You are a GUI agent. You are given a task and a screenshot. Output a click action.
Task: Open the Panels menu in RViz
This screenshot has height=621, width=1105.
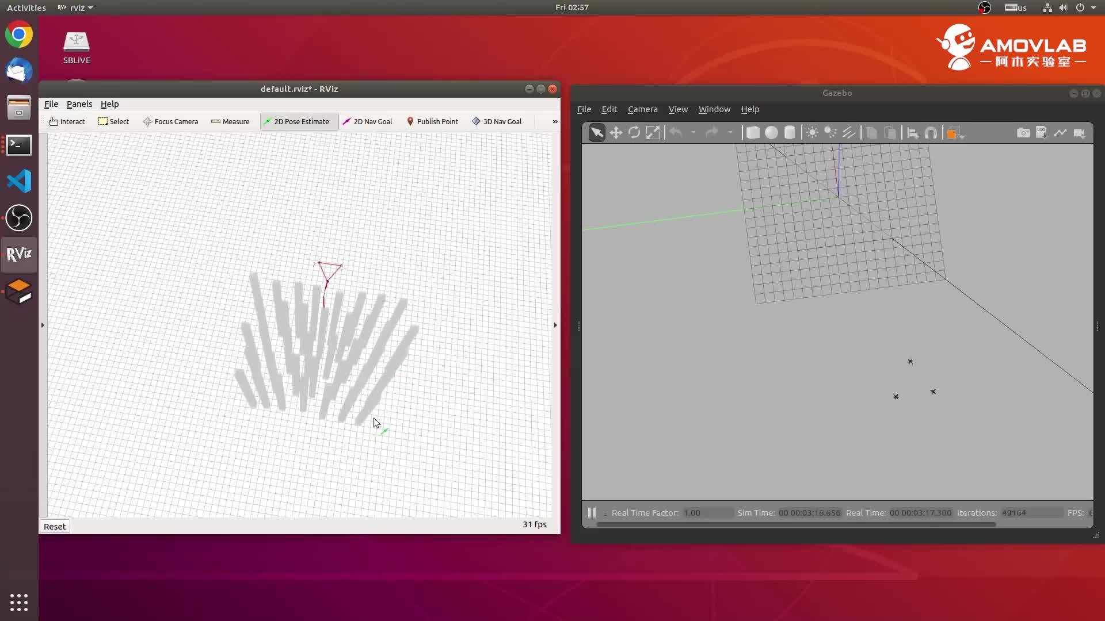(79, 104)
